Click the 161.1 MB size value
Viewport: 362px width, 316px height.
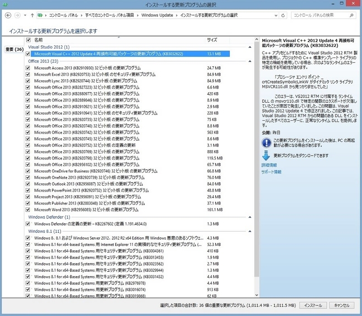[214, 210]
